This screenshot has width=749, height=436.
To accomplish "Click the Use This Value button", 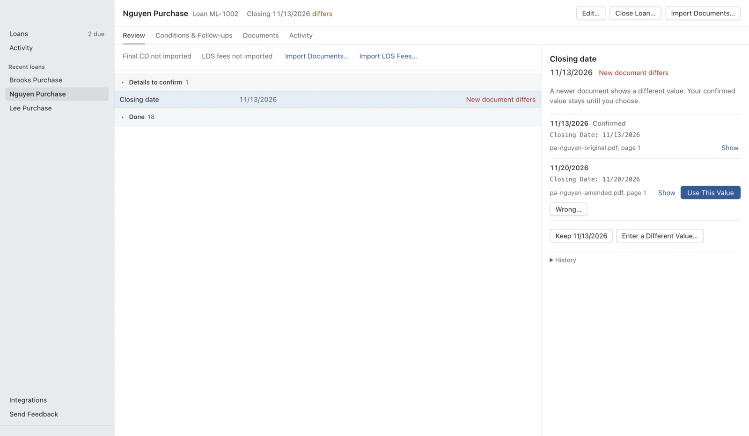I will [710, 193].
